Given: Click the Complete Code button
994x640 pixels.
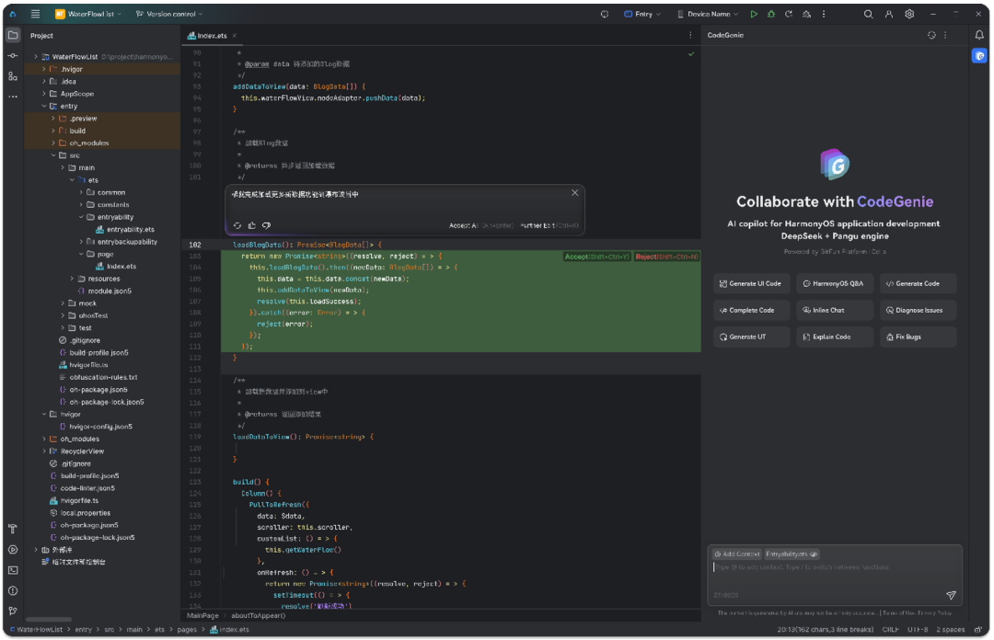Looking at the screenshot, I should pyautogui.click(x=751, y=311).
